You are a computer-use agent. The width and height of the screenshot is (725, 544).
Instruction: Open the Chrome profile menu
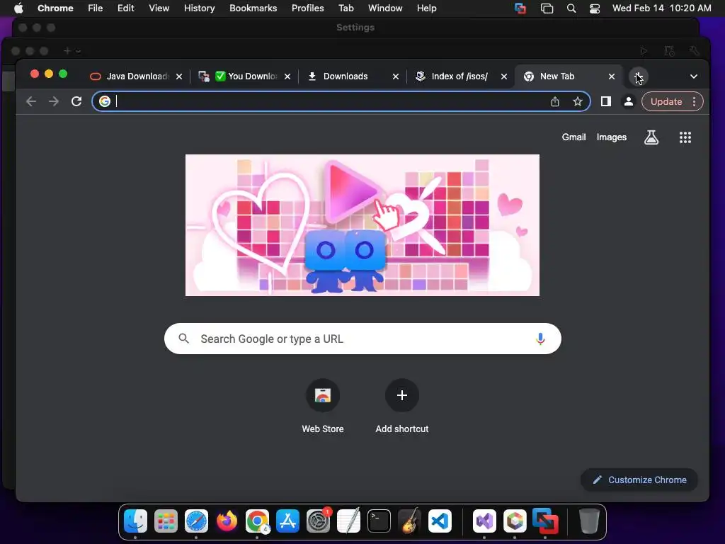point(629,101)
